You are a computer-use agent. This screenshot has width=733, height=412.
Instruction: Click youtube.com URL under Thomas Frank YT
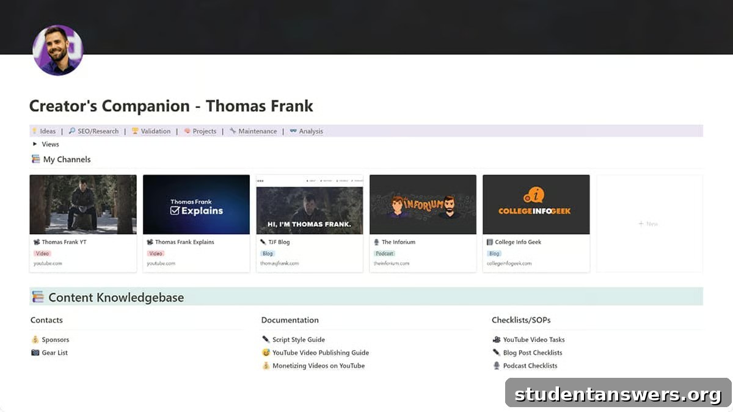[48, 264]
